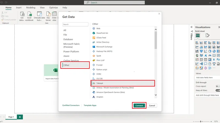Collapse the Filters pane chevron

[x=191, y=27]
